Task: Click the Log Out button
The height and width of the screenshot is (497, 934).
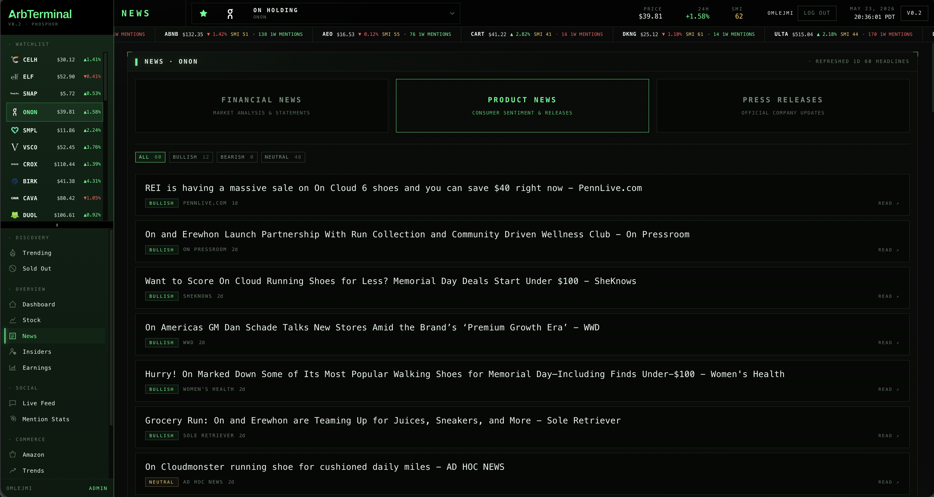Action: (x=817, y=13)
